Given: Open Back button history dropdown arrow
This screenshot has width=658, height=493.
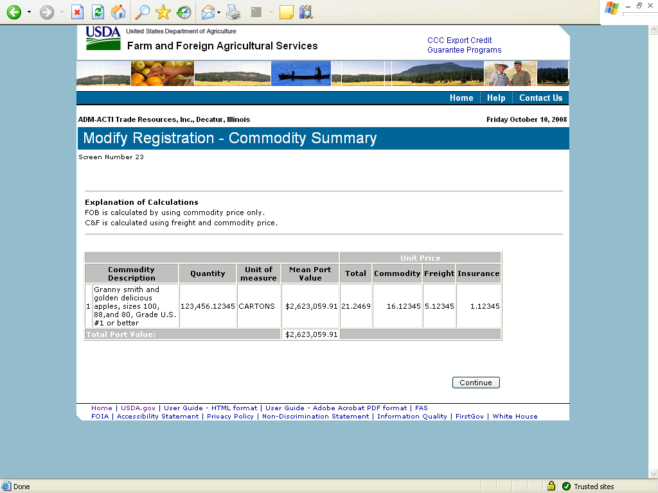Looking at the screenshot, I should pos(29,12).
